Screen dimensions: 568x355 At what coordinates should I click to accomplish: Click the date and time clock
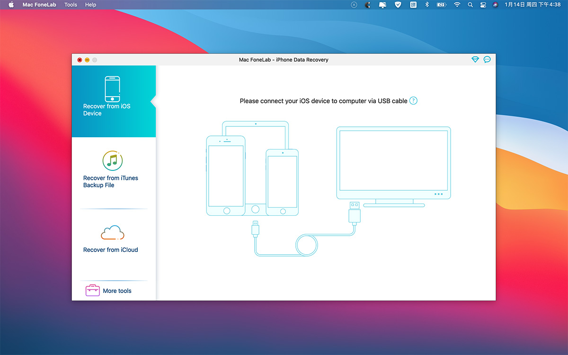[532, 5]
